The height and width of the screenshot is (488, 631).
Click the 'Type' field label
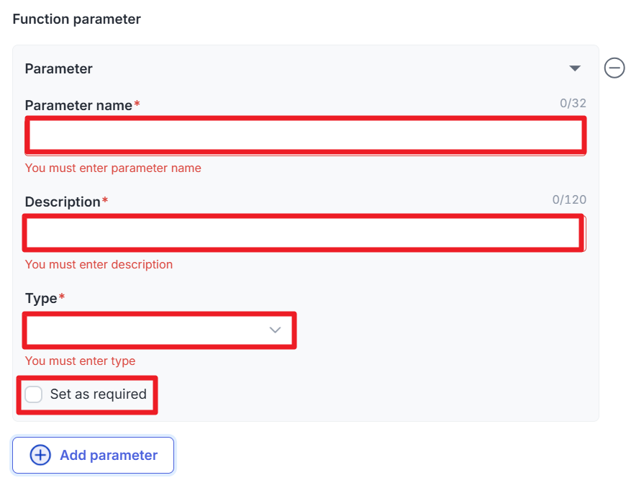pos(41,298)
